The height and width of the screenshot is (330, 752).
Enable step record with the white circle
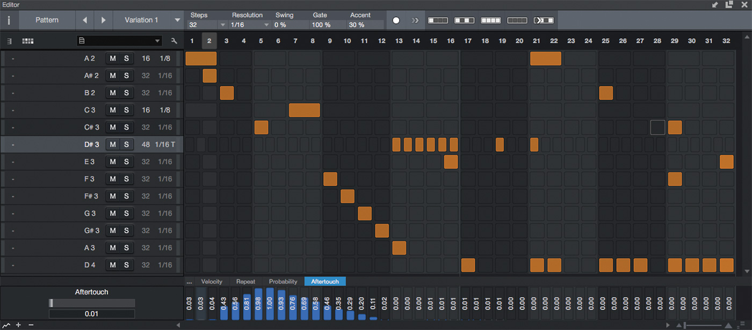396,20
